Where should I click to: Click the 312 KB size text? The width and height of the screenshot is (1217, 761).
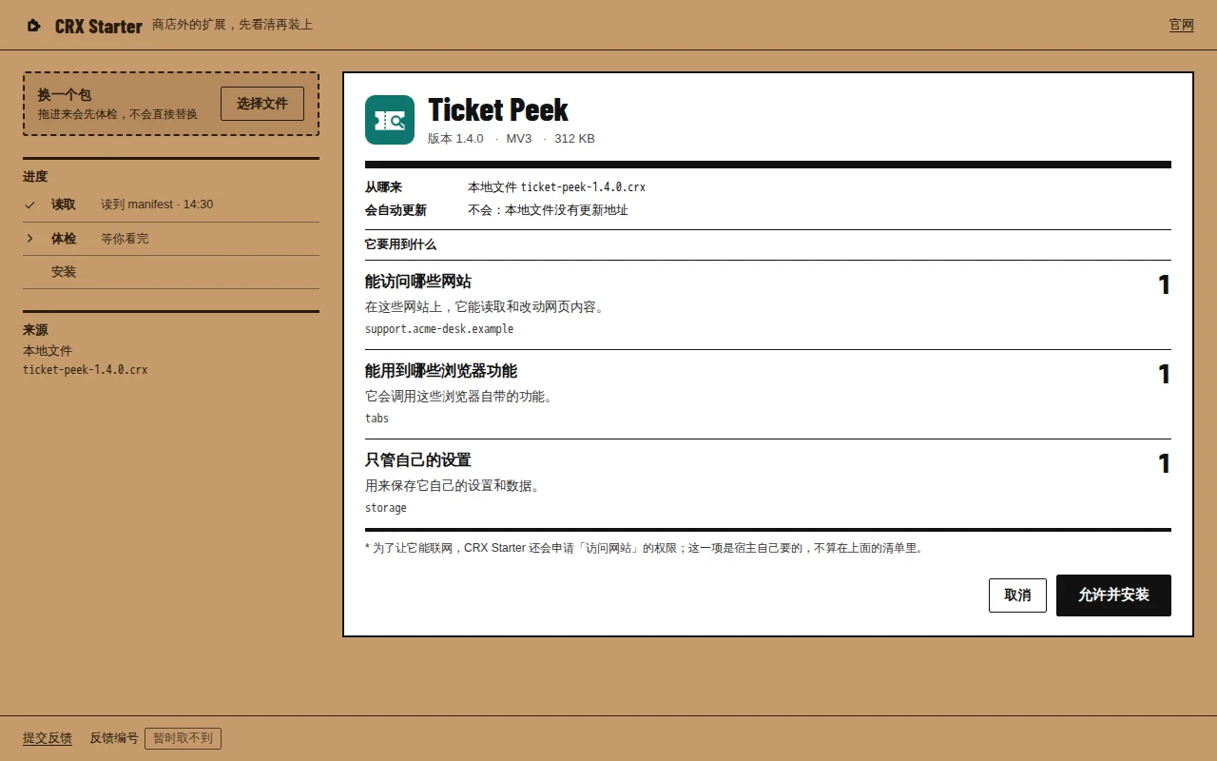(x=574, y=139)
